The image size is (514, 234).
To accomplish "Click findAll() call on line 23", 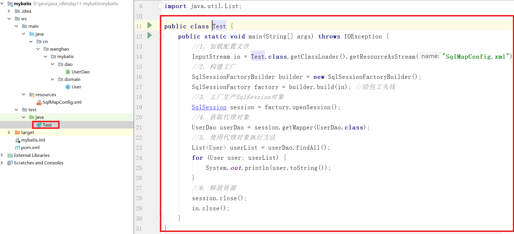I will pyautogui.click(x=311, y=148).
